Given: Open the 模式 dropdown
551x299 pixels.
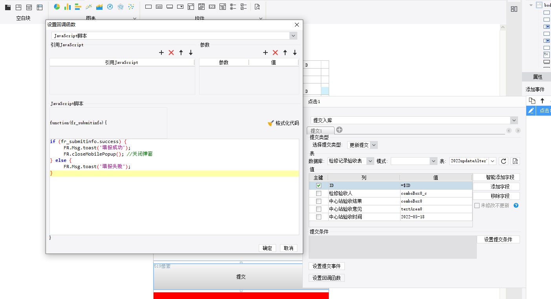Looking at the screenshot, I should (x=434, y=161).
